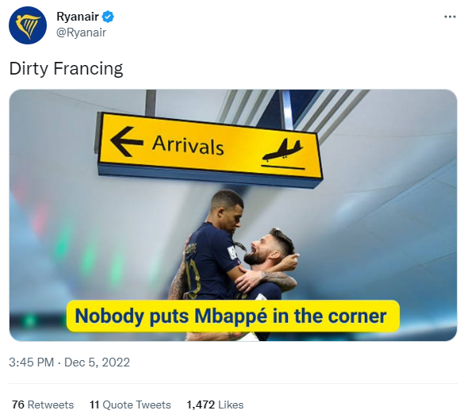Click the word 'Arrivals' on the yellow sign
This screenshot has width=464, height=418.
[x=188, y=145]
